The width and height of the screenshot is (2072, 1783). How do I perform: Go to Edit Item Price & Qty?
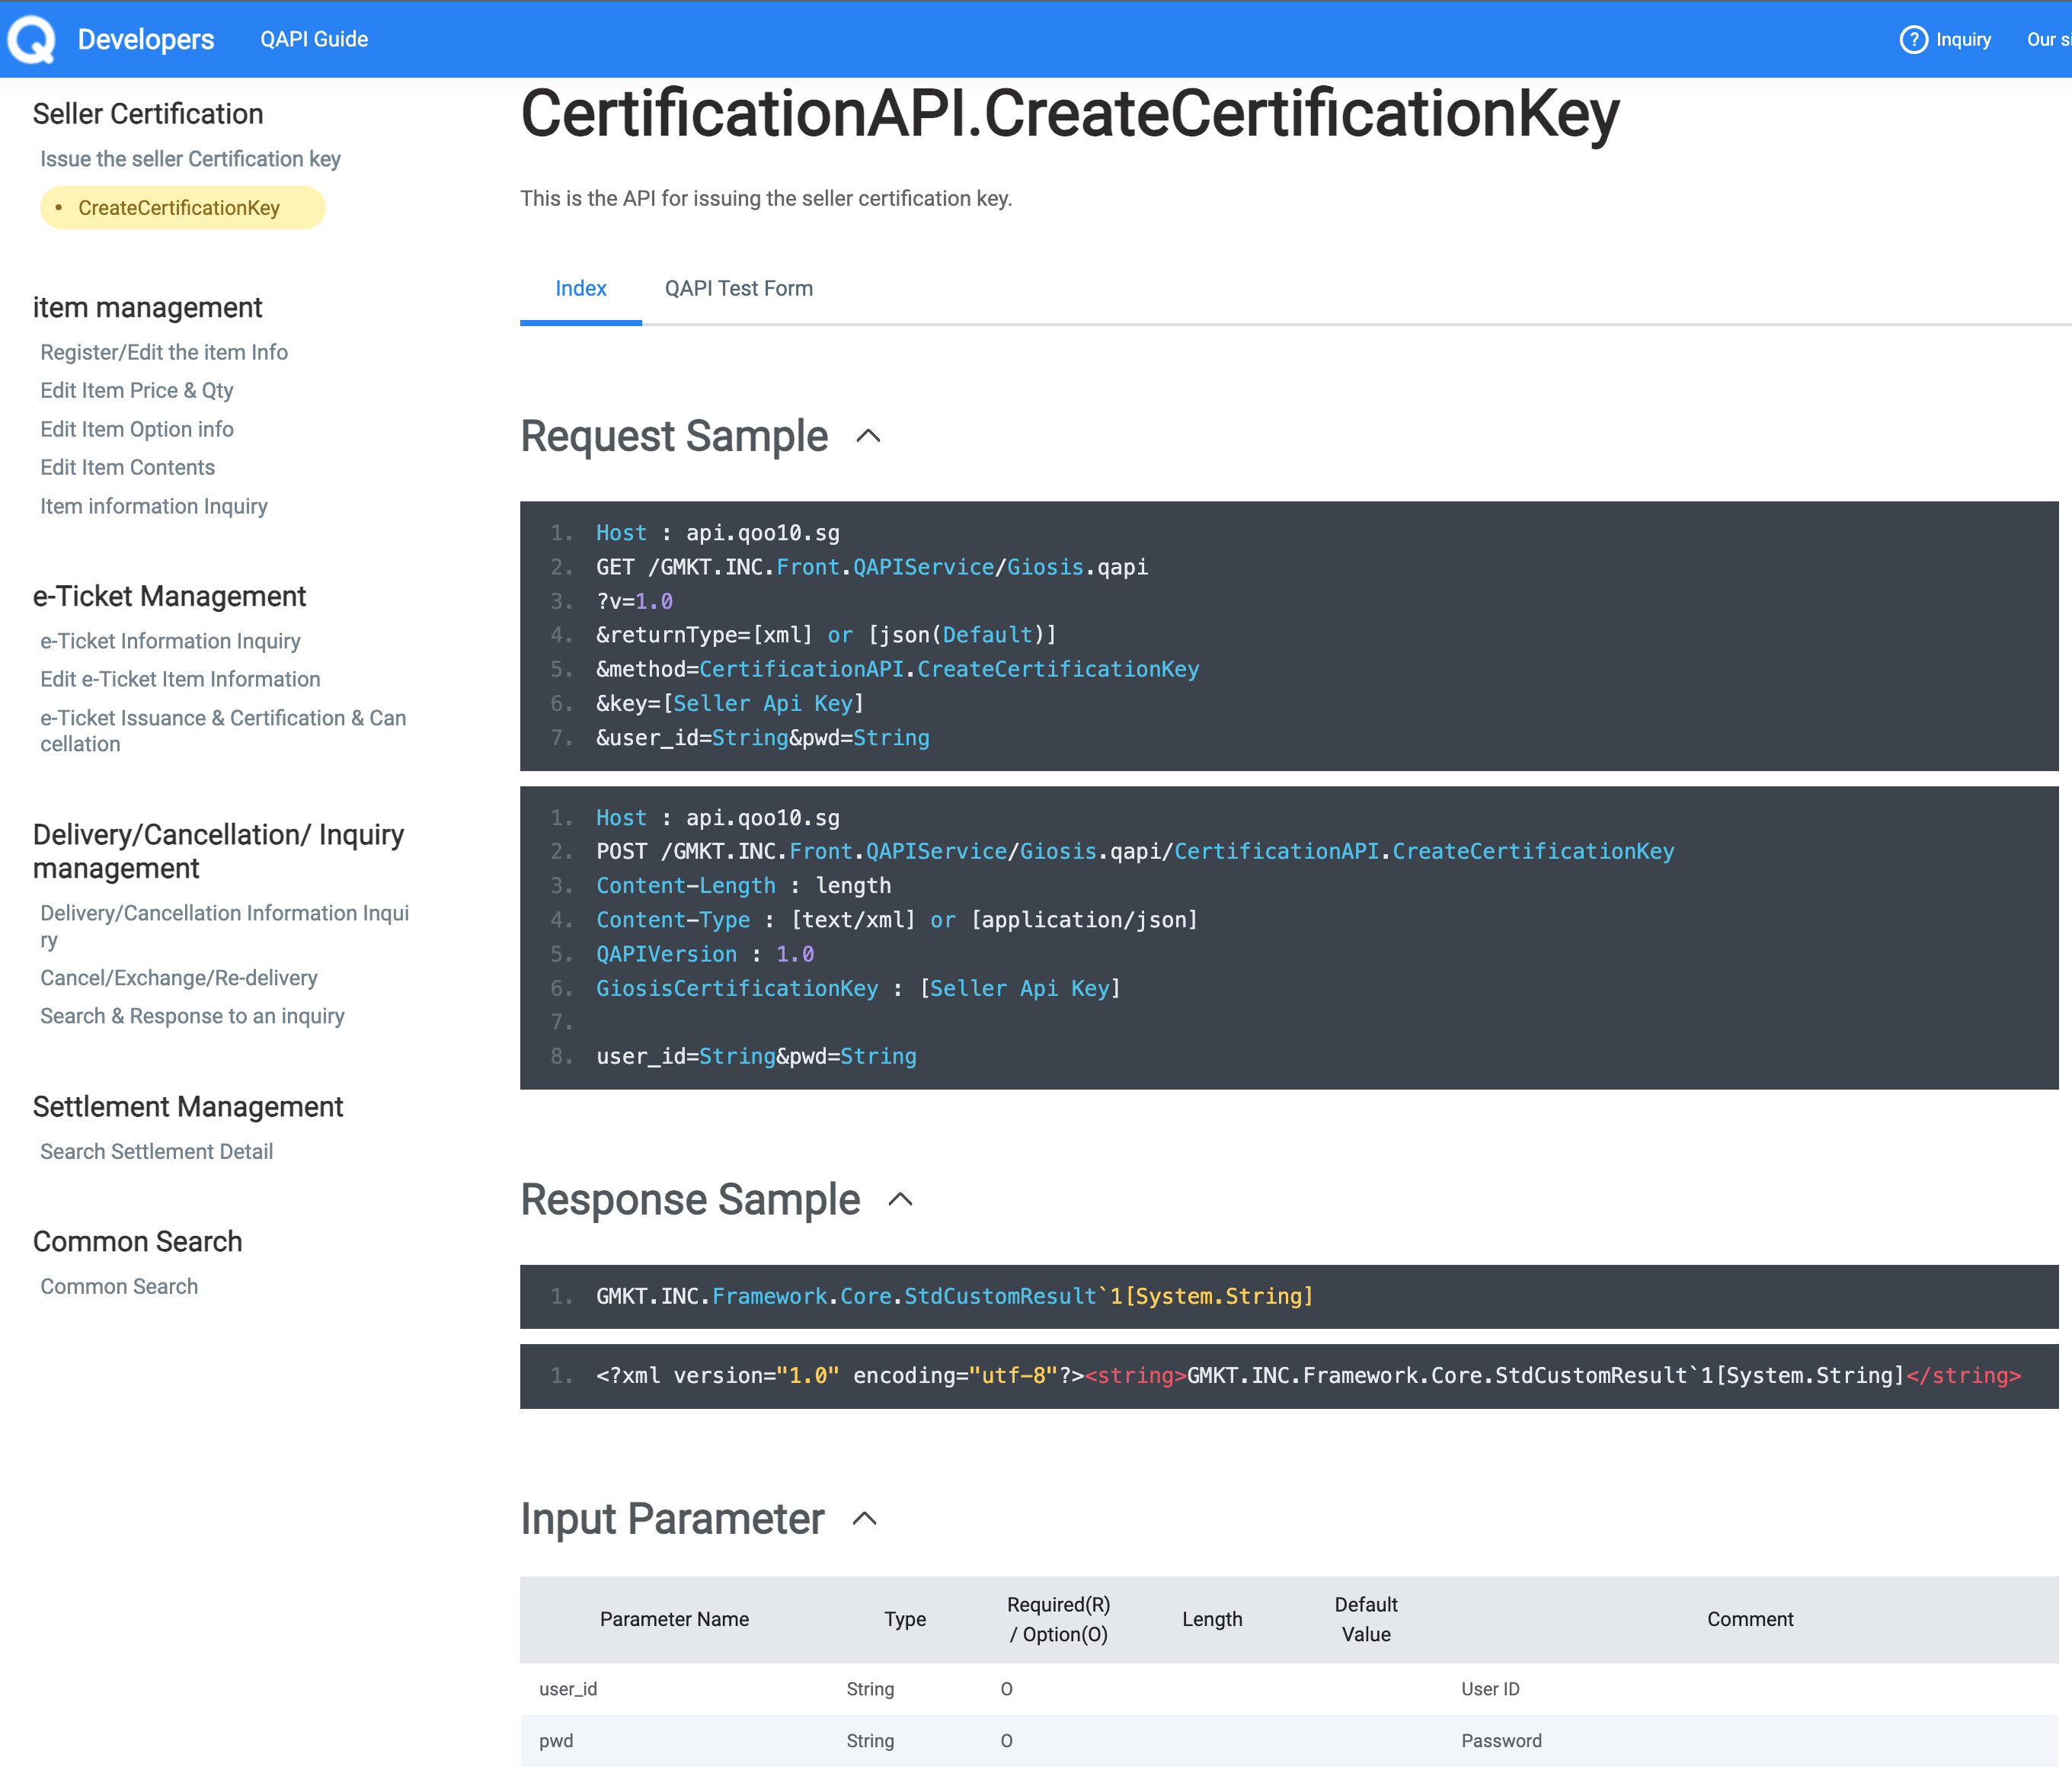[137, 390]
